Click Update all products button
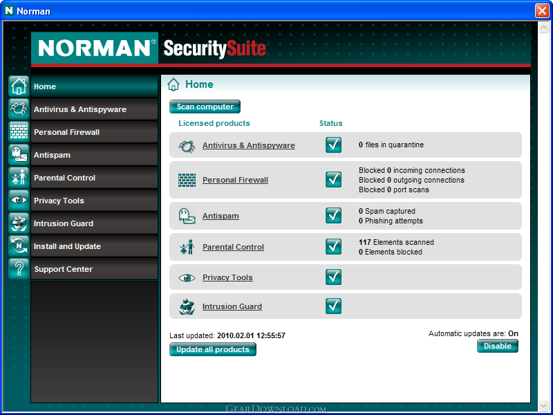The image size is (553, 415). (x=213, y=349)
